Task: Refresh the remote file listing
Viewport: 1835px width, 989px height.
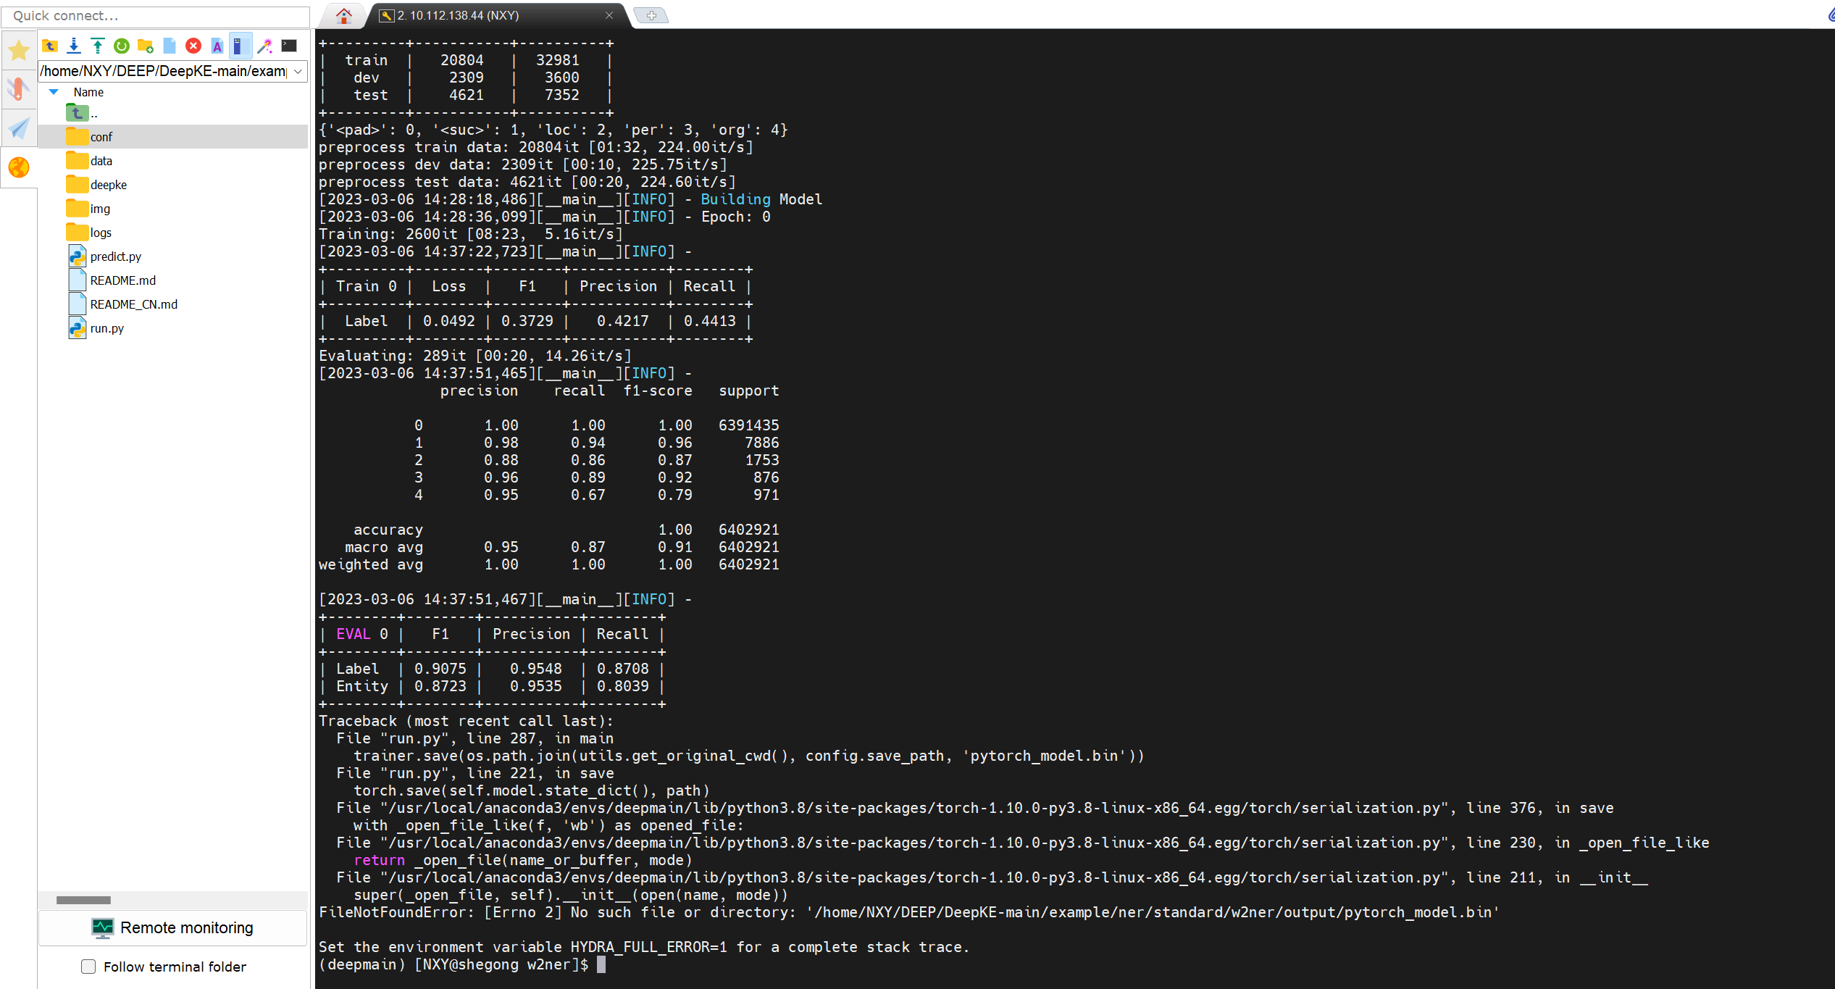Action: pos(121,45)
